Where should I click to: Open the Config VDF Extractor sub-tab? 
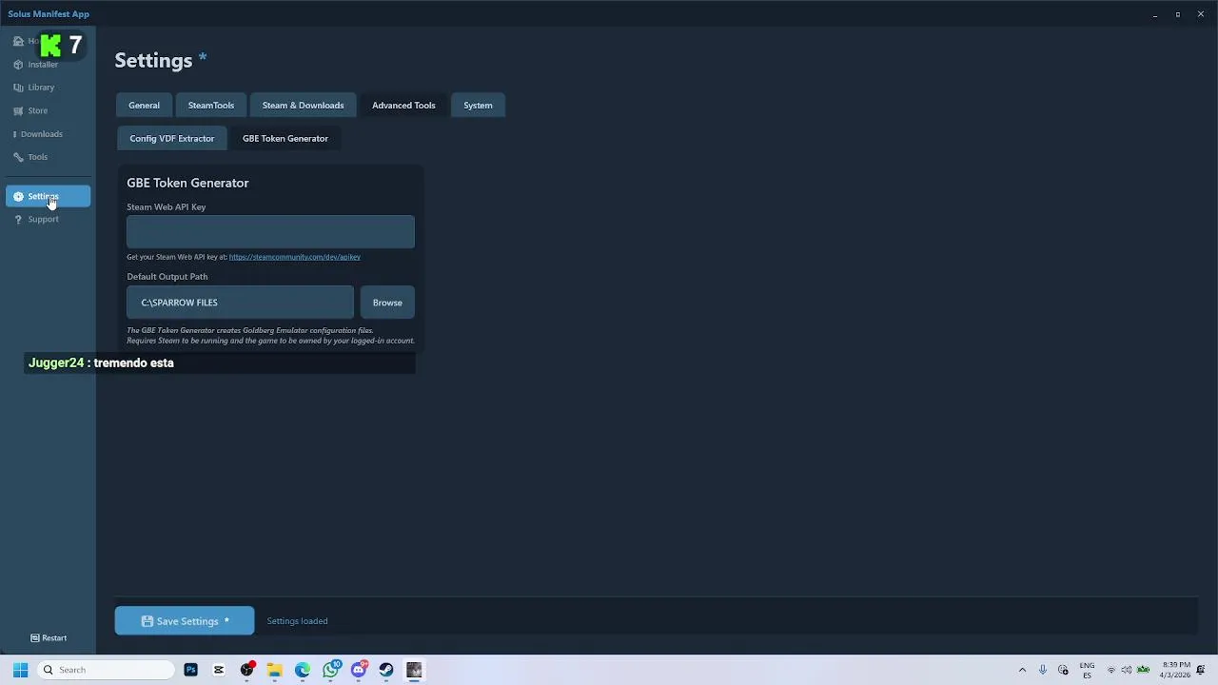[x=172, y=138]
